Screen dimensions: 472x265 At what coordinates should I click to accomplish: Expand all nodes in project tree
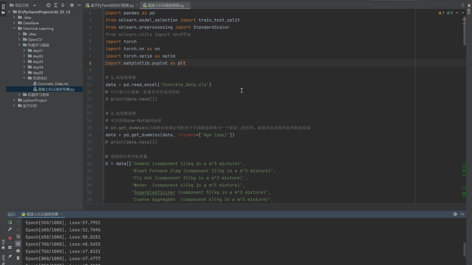coord(55,5)
